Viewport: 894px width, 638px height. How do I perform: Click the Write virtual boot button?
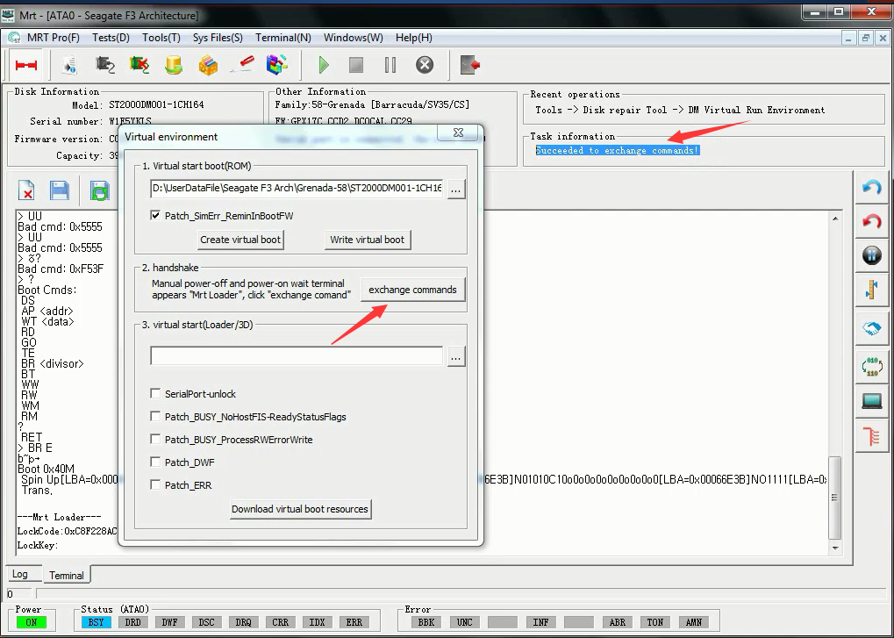[368, 240]
